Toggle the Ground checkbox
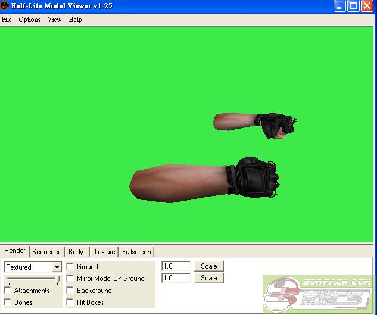The height and width of the screenshot is (315, 377). (x=70, y=266)
